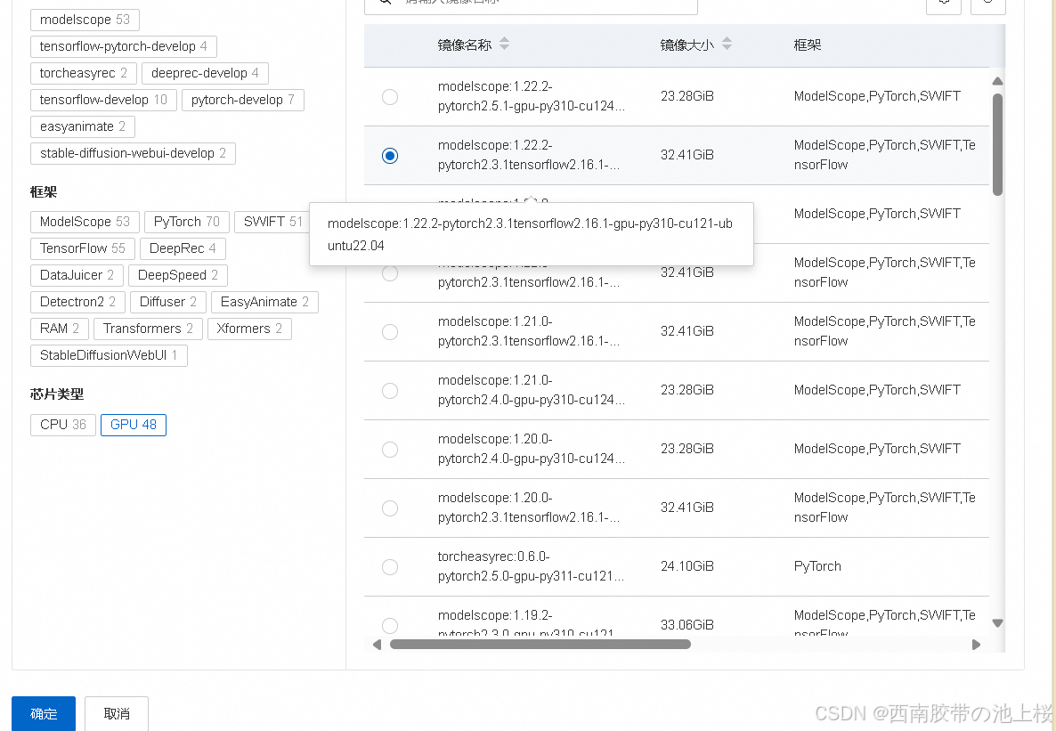Filter by the tensorflow-develop 10 tag

pos(103,100)
